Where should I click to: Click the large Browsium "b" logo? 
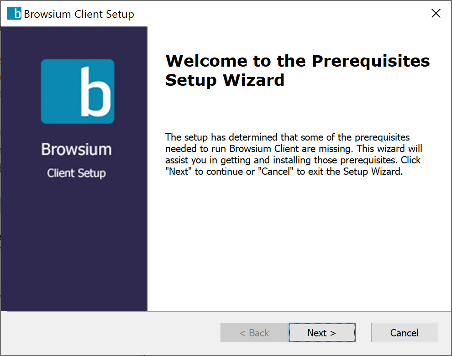tap(78, 91)
